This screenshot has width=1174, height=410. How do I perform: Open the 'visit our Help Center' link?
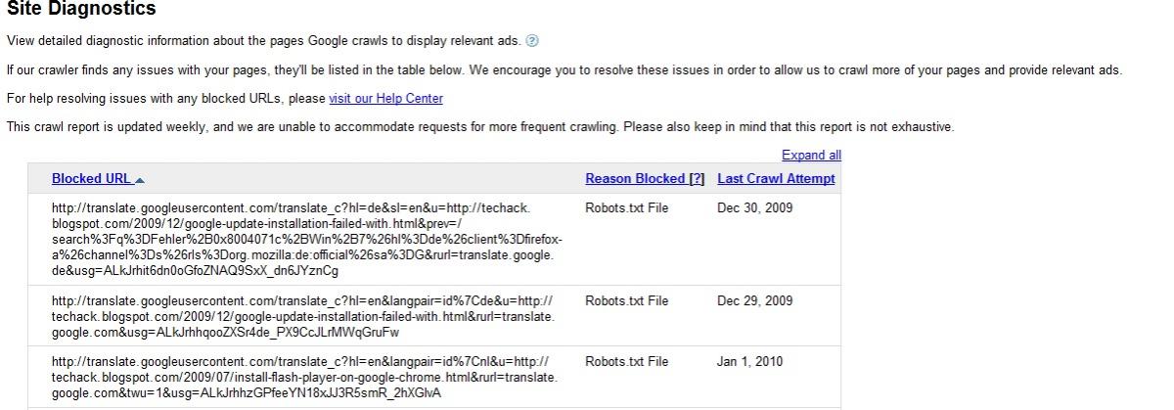coord(385,99)
